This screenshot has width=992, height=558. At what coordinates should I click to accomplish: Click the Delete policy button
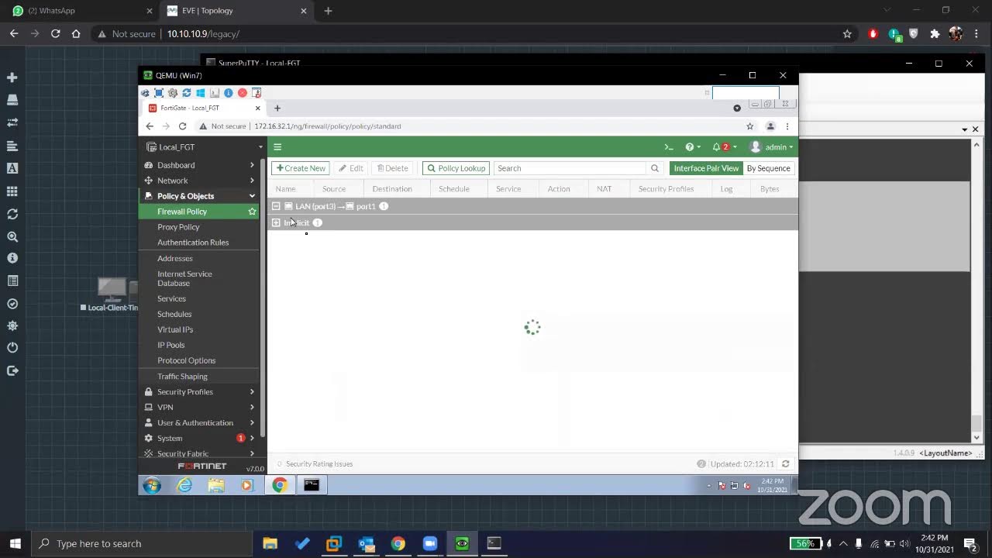pos(392,168)
